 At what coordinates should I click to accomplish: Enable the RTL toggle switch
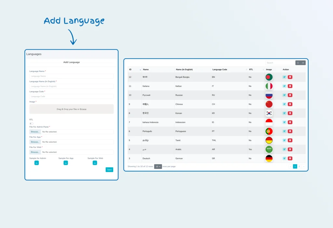click(31, 124)
